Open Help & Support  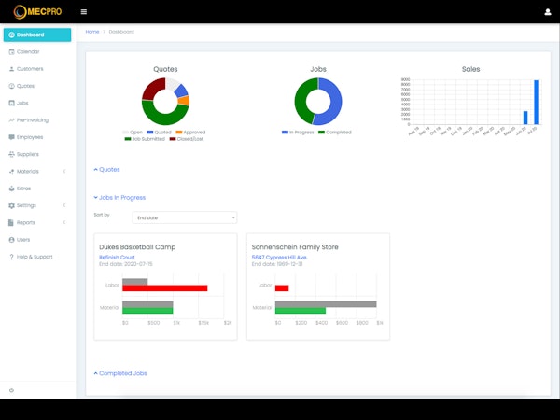[35, 257]
